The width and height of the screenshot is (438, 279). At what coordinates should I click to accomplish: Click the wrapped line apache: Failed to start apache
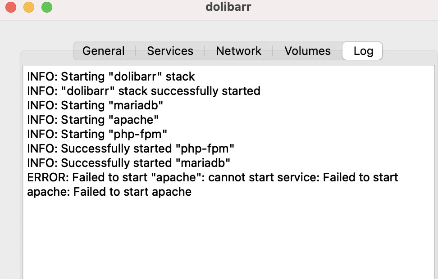pos(109,192)
